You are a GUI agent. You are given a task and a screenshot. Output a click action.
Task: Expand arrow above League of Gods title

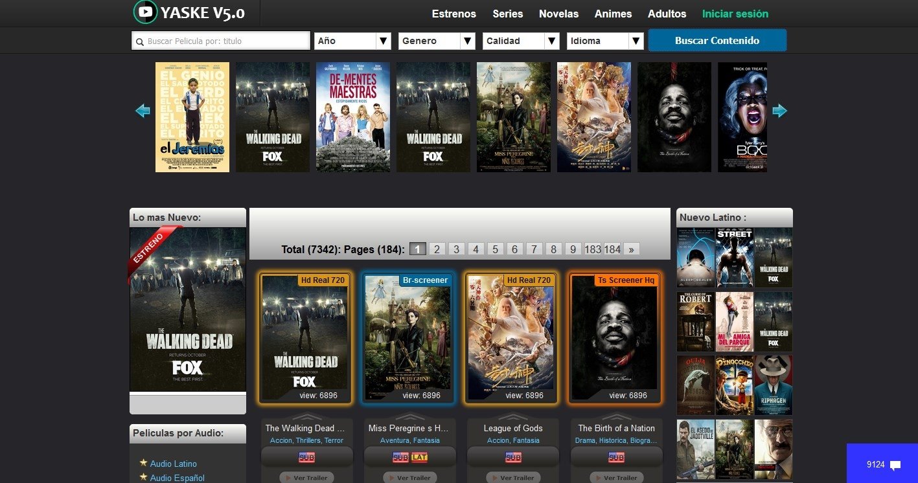click(513, 416)
